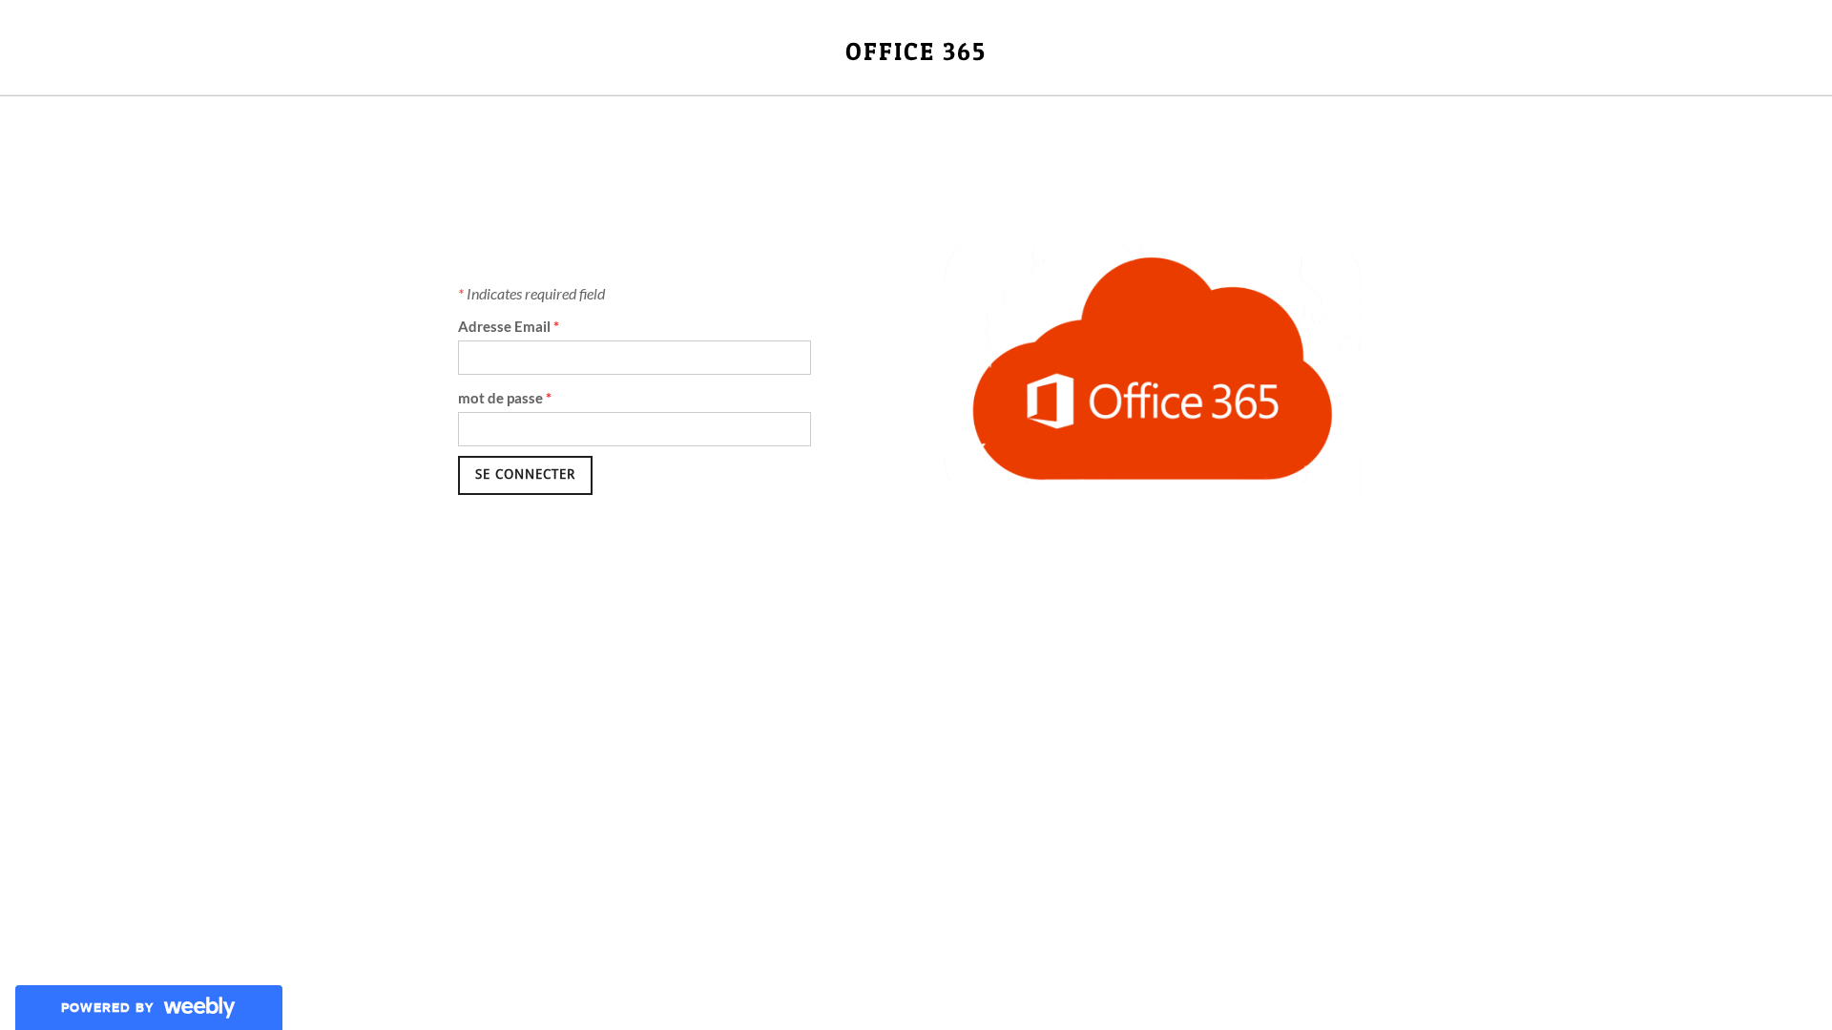Open the Powered by Weebly badge
The height and width of the screenshot is (1030, 1832).
coord(149,1007)
